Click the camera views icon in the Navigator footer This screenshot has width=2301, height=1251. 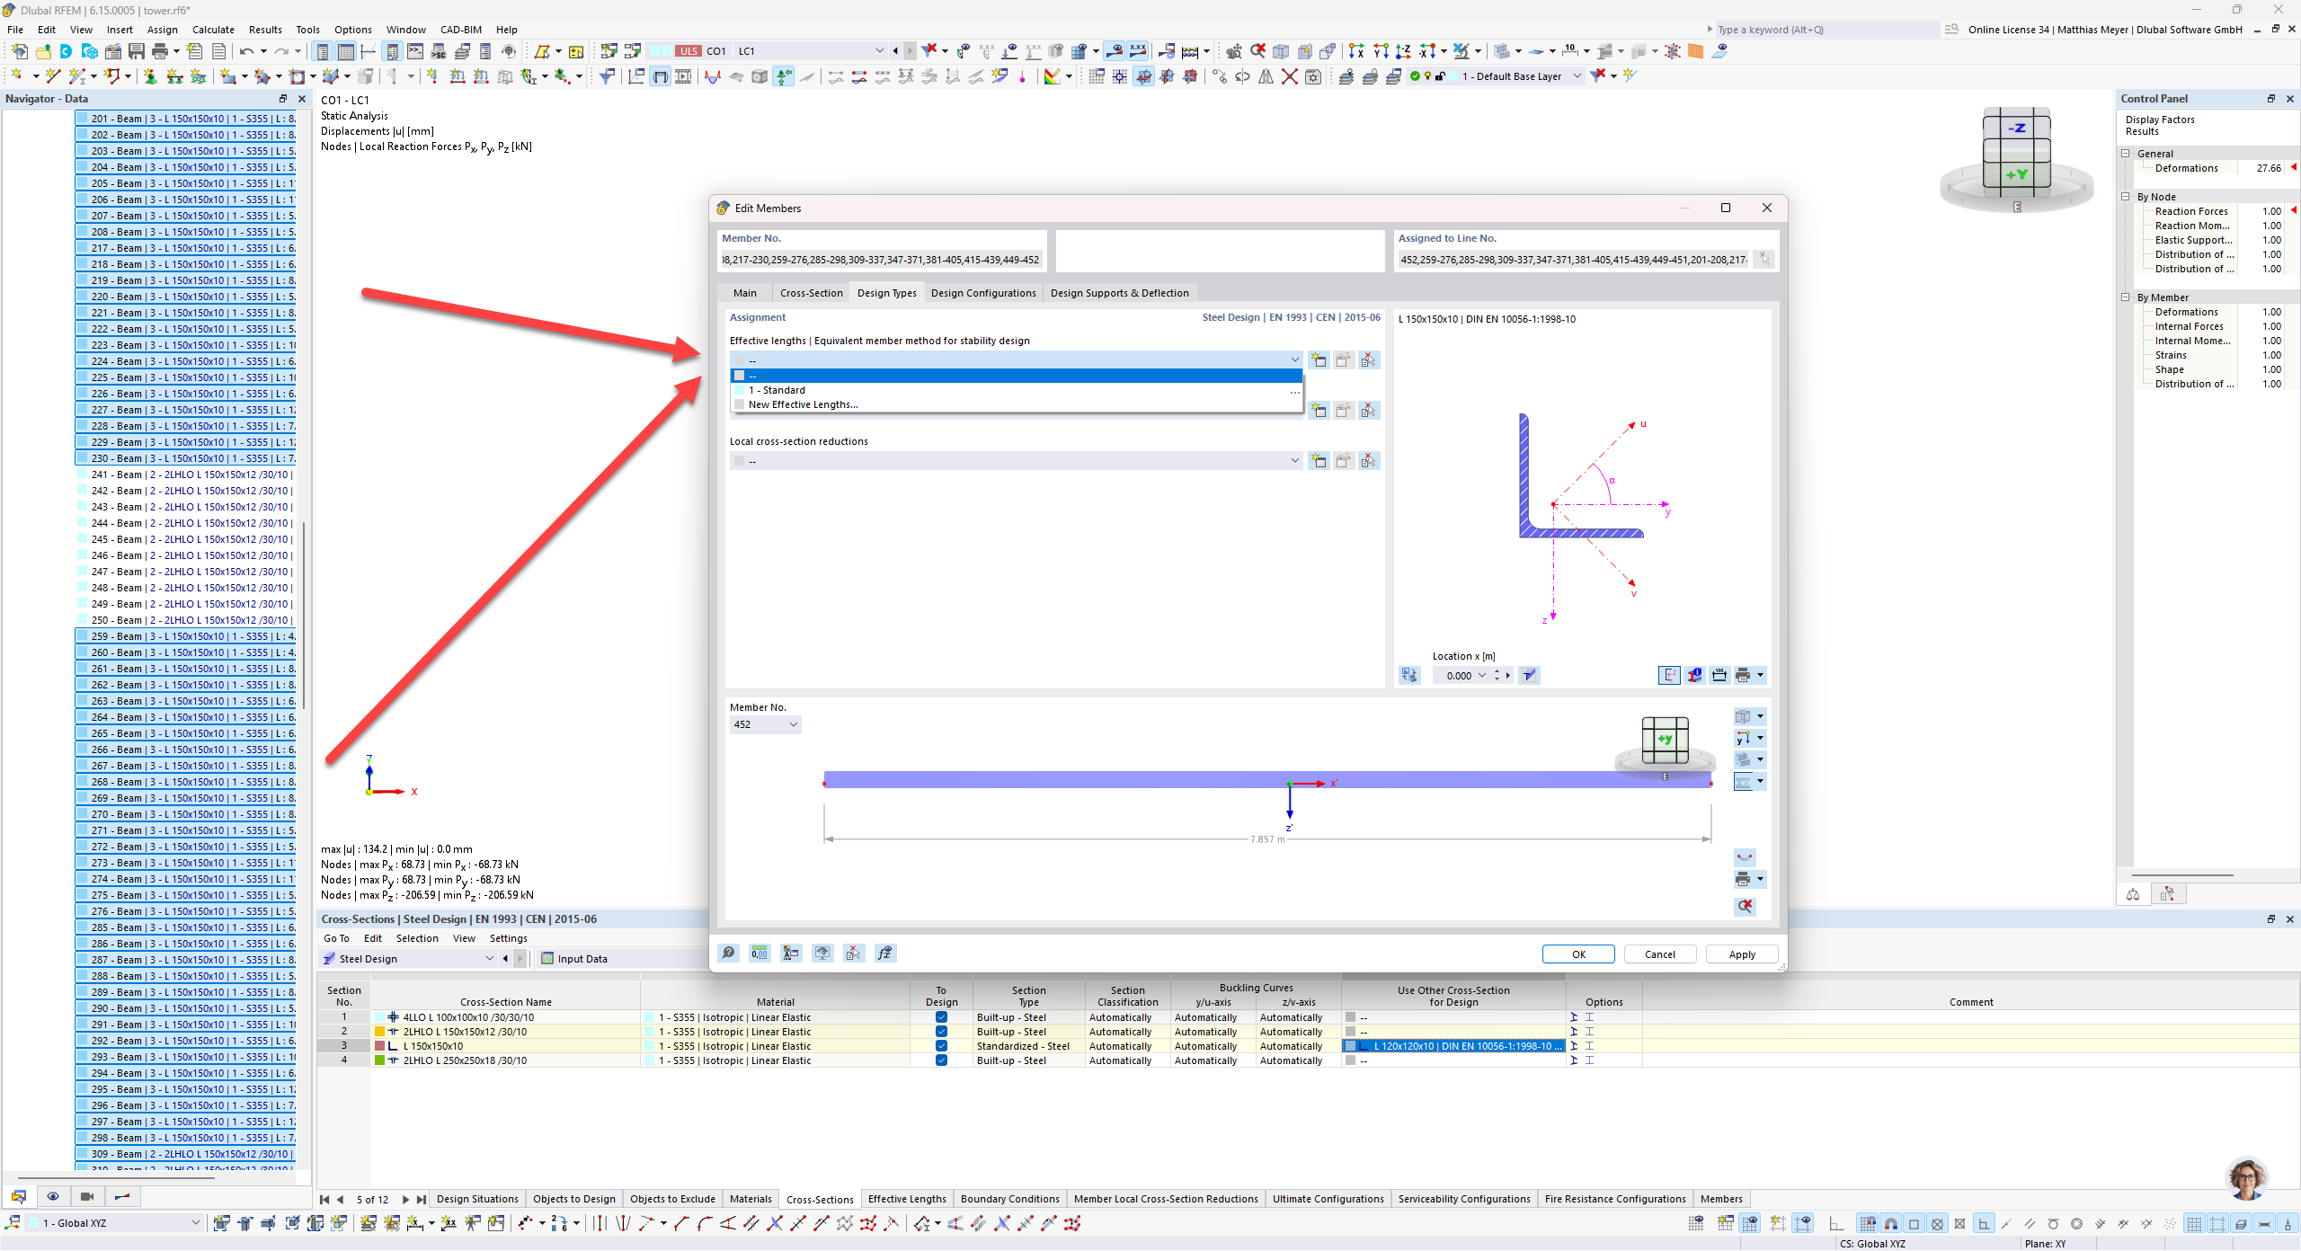point(87,1196)
